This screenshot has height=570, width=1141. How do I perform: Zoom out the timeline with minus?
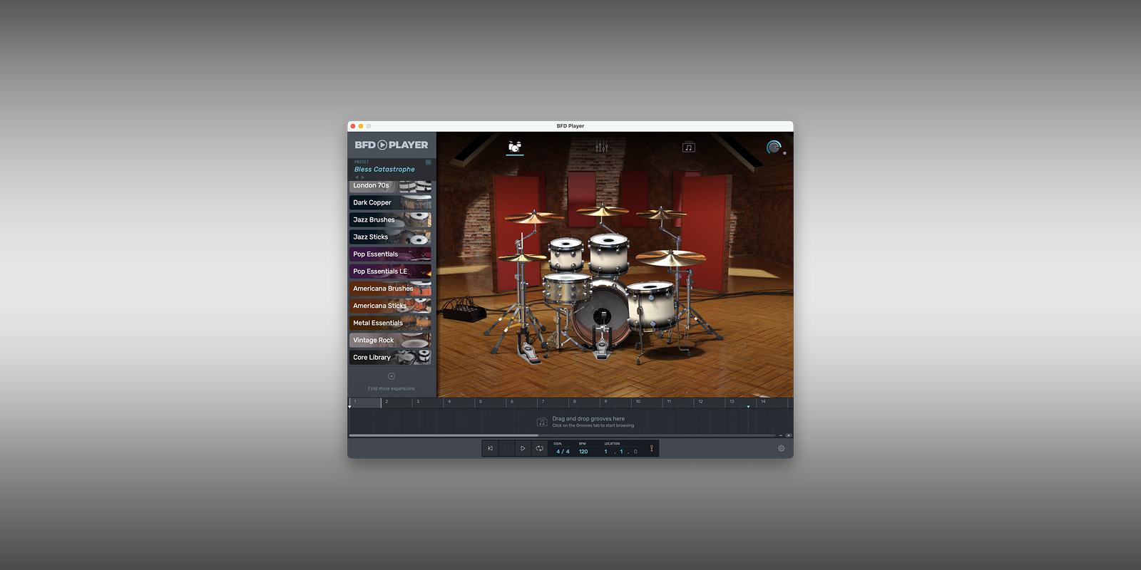(x=780, y=435)
